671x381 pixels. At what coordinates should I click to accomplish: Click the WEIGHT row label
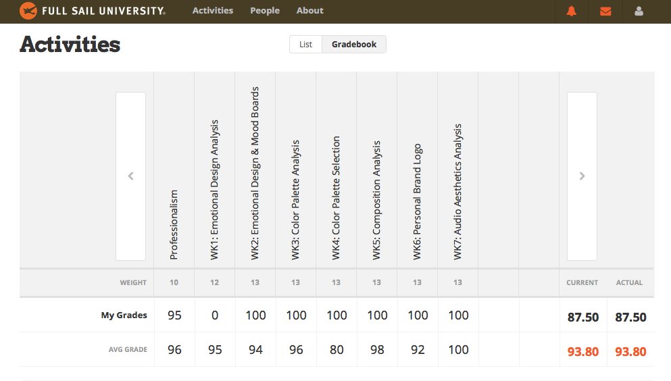coord(133,282)
